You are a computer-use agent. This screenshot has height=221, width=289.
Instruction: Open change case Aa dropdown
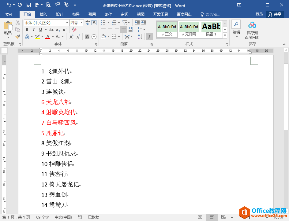tap(59, 37)
